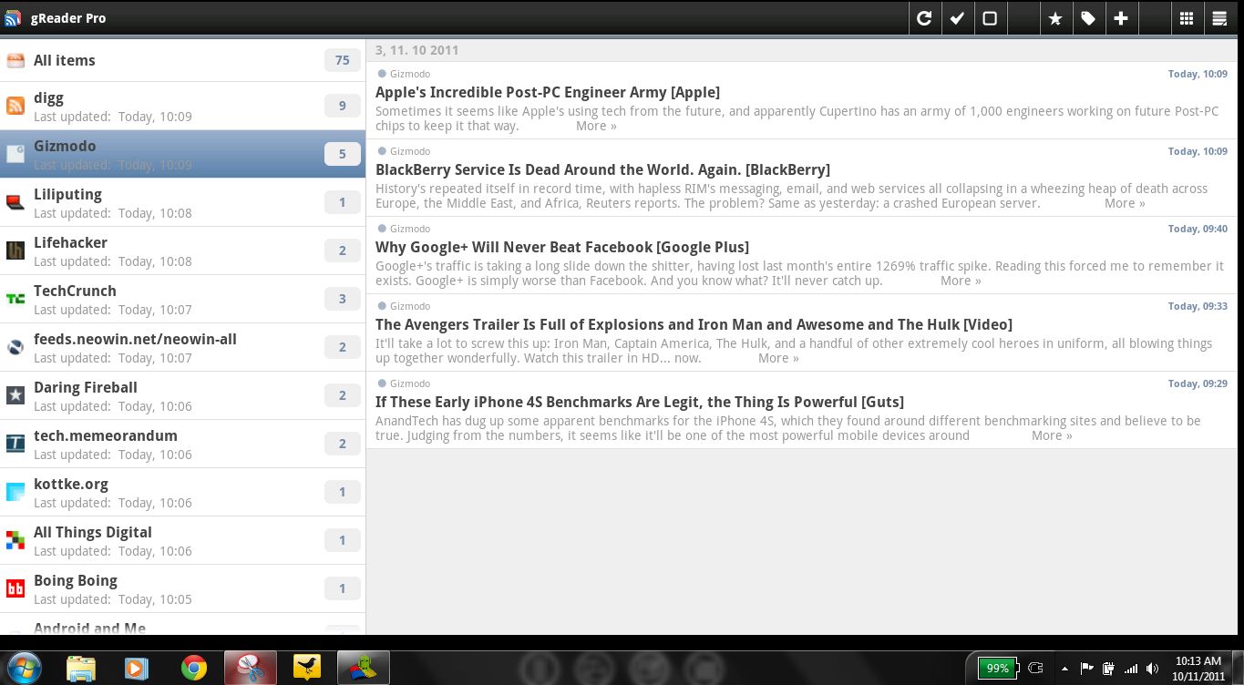Show hidden system tray icons arrow
This screenshot has width=1244, height=685.
pos(1064,669)
